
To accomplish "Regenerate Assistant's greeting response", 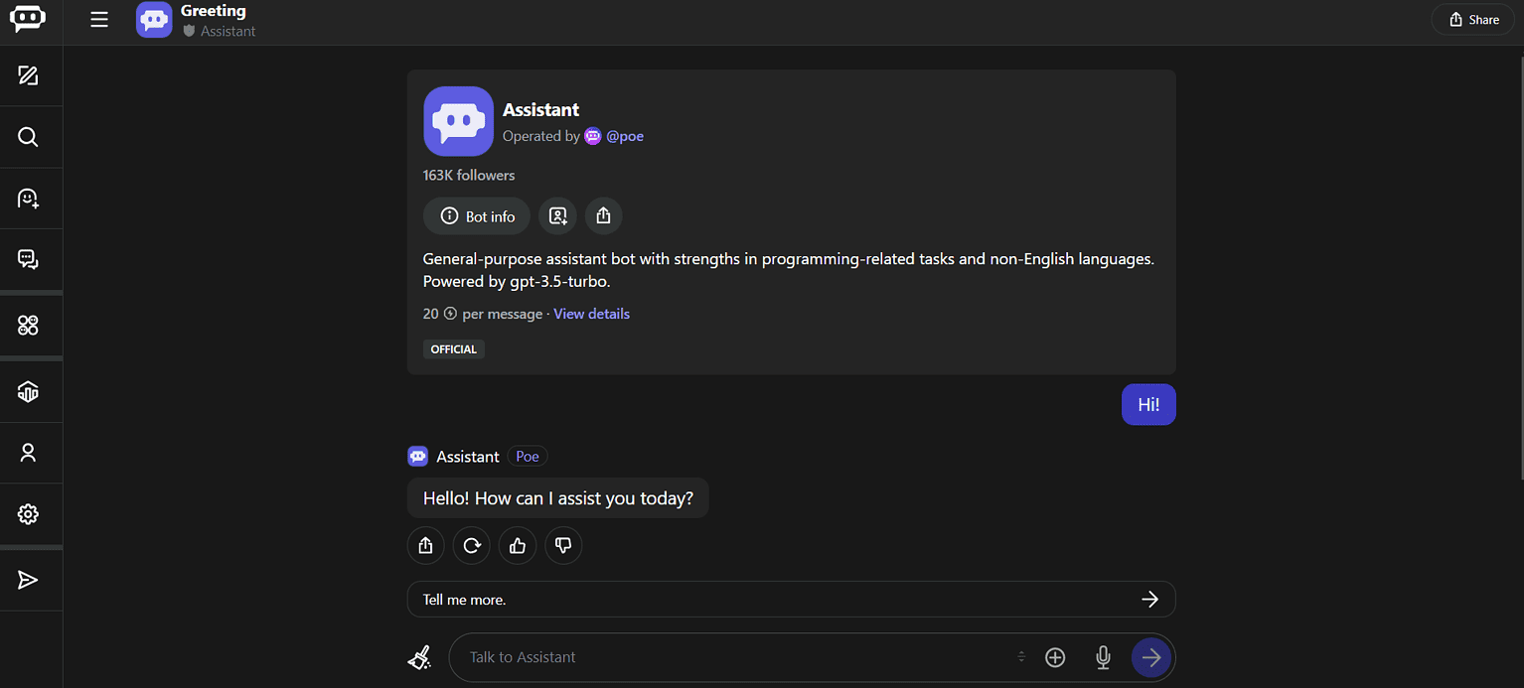I will (x=471, y=545).
